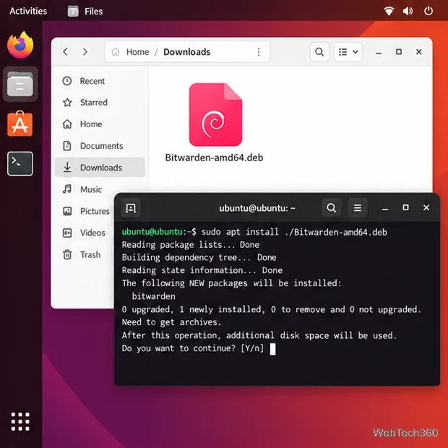Search in the terminal window
Screen dimensions: 448x448
pyautogui.click(x=332, y=207)
